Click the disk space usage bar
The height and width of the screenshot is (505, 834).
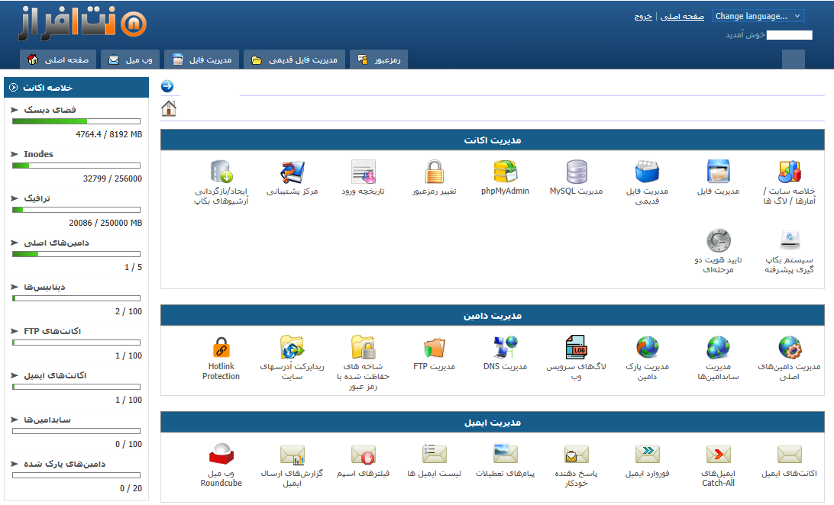tap(76, 121)
